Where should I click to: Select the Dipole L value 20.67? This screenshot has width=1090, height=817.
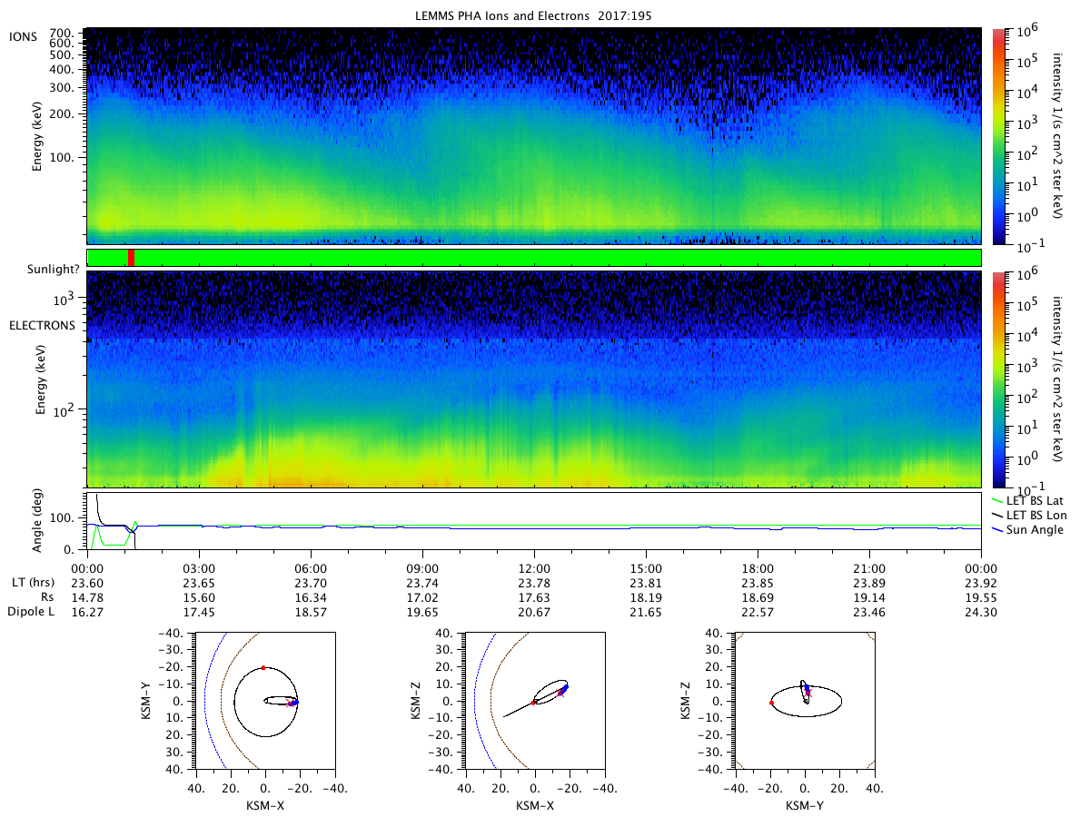(x=534, y=613)
